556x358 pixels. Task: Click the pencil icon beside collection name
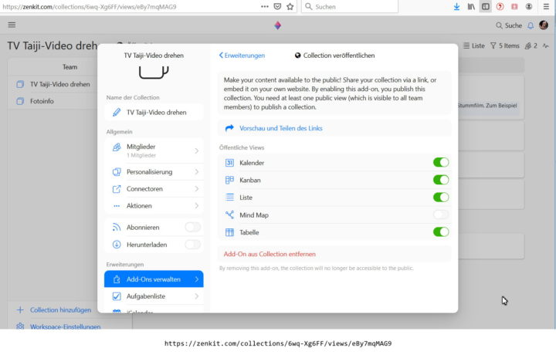pyautogui.click(x=117, y=113)
